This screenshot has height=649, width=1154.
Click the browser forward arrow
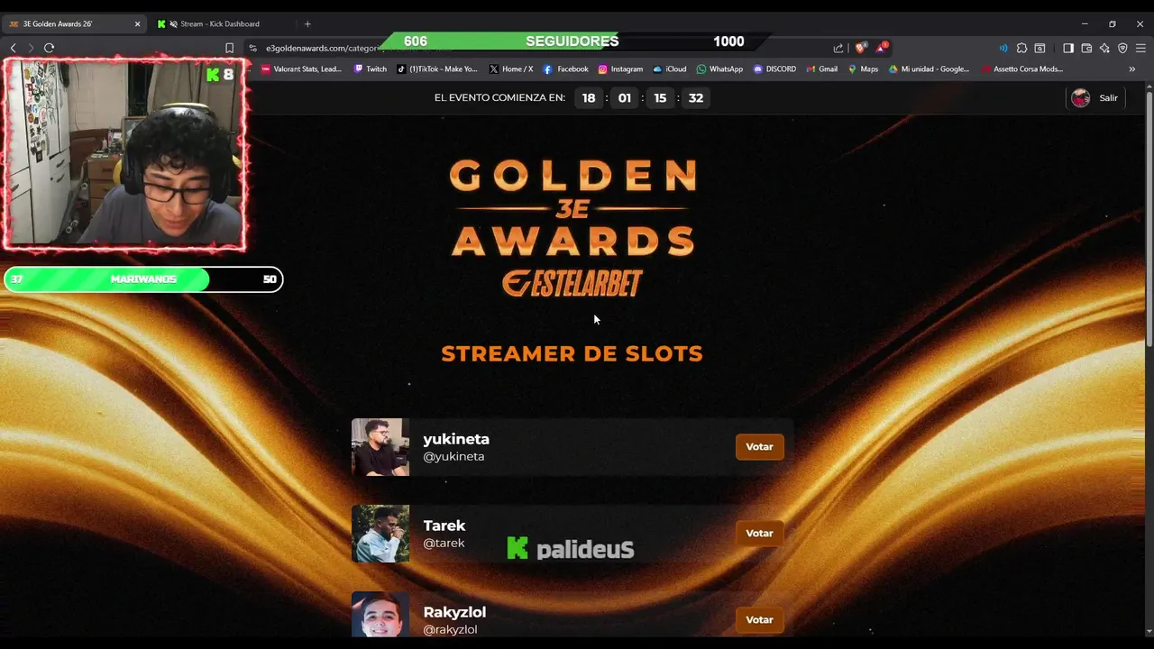pos(31,48)
